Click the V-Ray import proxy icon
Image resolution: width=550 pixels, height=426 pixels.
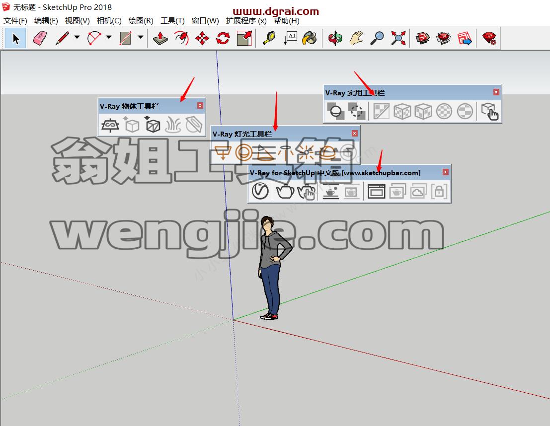[x=152, y=125]
